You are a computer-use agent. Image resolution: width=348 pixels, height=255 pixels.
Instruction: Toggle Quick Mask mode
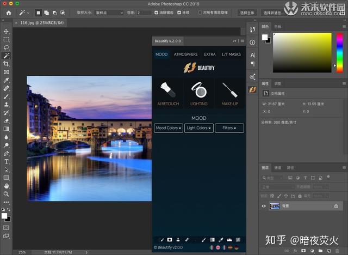coord(6,228)
